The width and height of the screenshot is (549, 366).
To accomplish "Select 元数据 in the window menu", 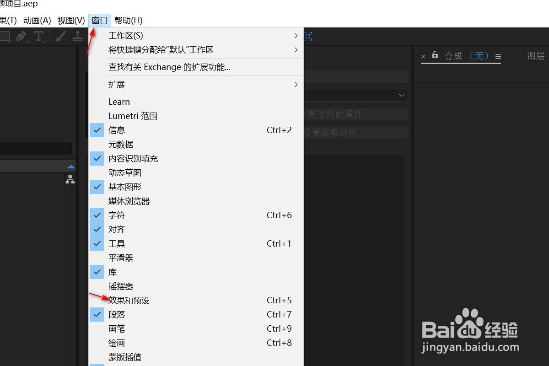I will (x=196, y=144).
